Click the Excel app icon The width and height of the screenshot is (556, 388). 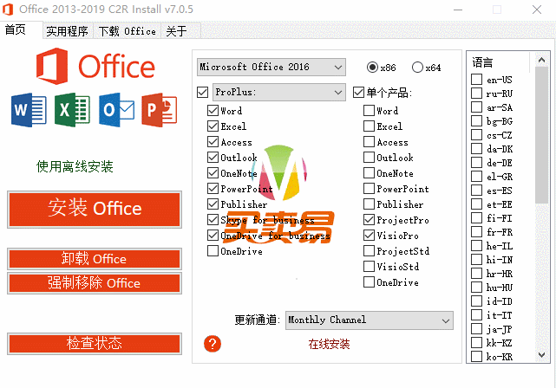click(x=72, y=110)
